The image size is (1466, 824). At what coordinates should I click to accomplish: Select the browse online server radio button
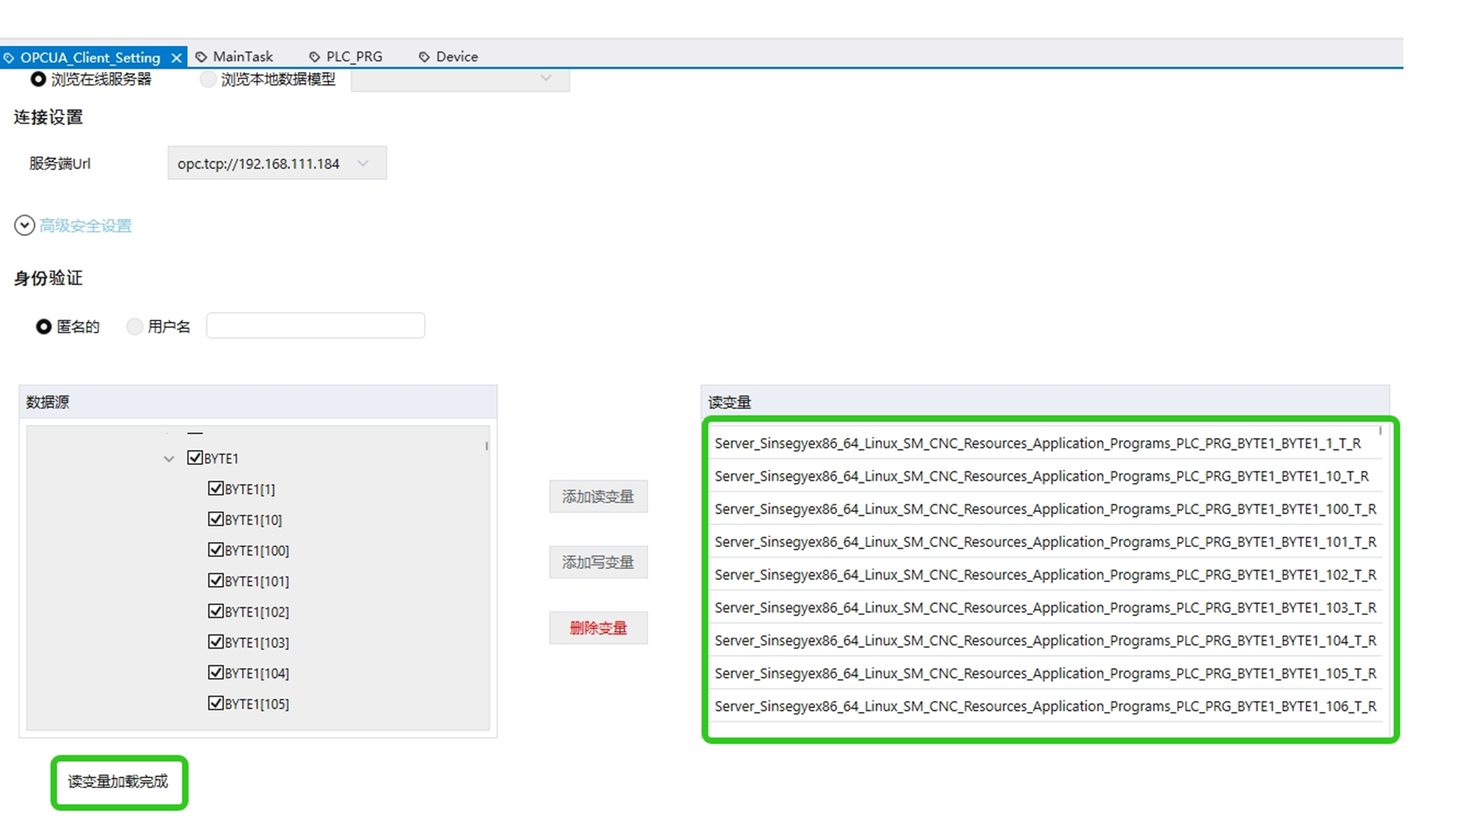point(38,79)
